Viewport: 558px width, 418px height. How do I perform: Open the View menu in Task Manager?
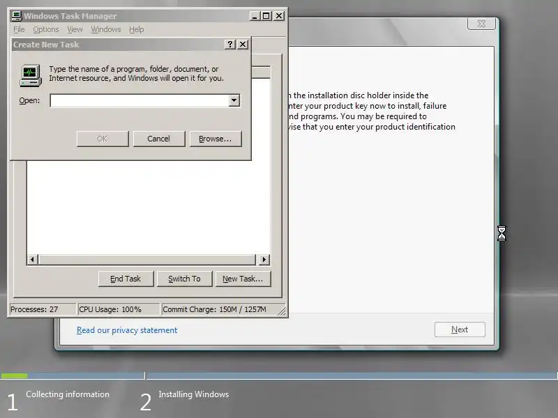click(75, 29)
